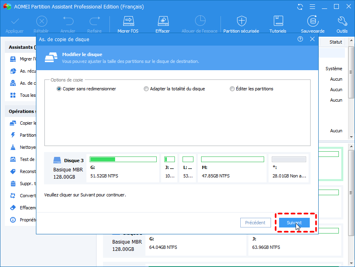Select the J: partition block in Disque 3

(169, 168)
